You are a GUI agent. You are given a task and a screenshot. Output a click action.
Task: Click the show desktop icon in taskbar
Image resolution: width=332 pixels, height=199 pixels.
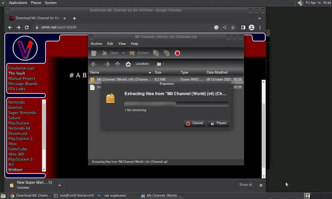[3, 196]
